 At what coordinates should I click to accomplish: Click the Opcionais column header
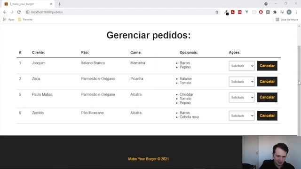point(189,53)
